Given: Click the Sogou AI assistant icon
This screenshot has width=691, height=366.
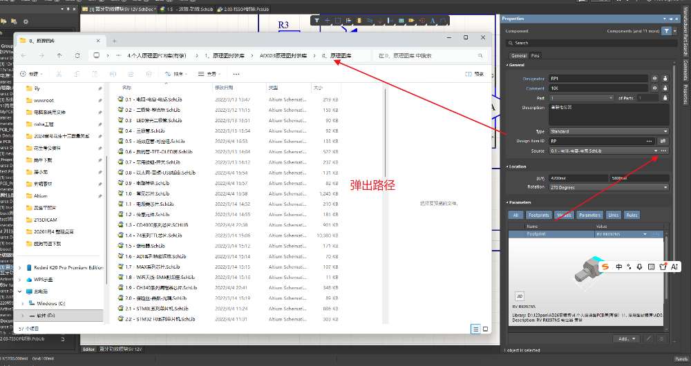Looking at the screenshot, I should 674,267.
